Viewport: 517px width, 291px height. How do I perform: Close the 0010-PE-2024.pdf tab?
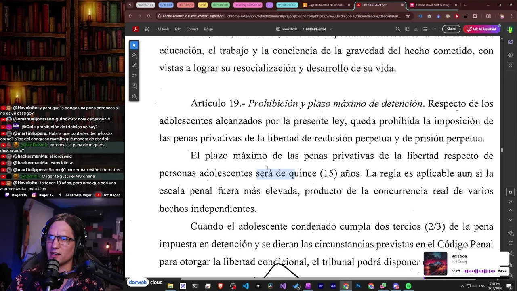pyautogui.click(x=402, y=5)
